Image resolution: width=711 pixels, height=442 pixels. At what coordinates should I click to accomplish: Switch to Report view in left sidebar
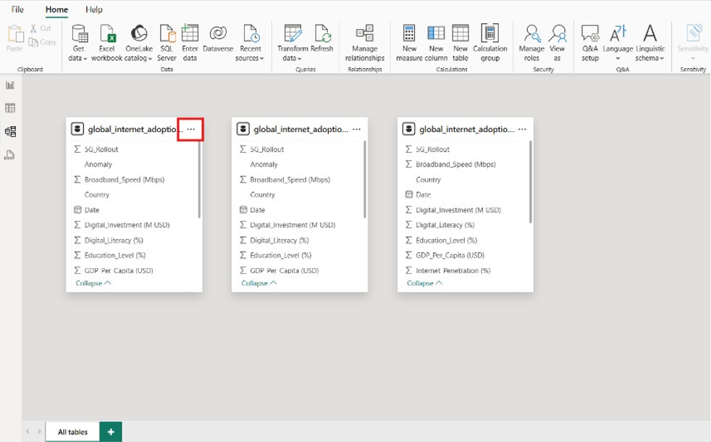coord(10,85)
